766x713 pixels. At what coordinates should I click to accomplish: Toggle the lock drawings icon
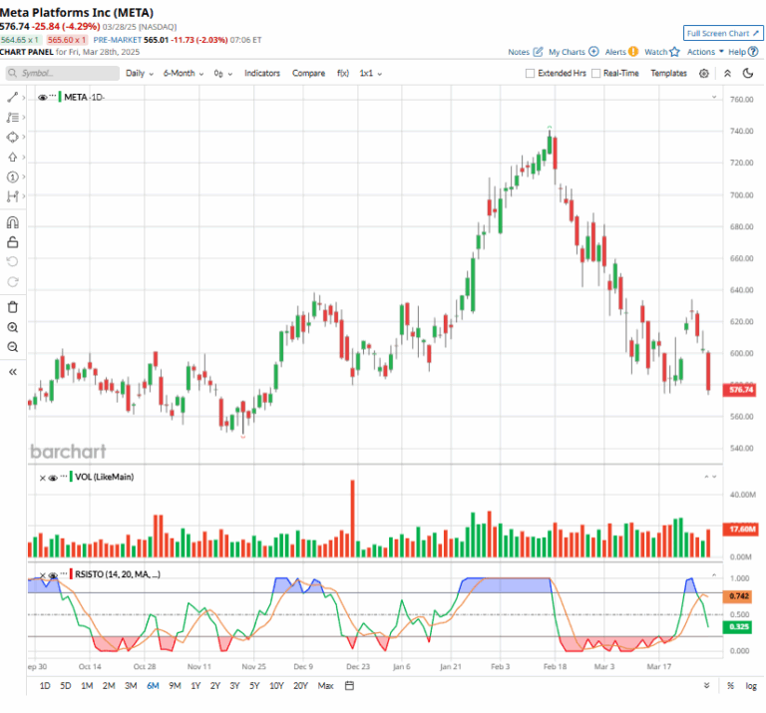pyautogui.click(x=12, y=242)
